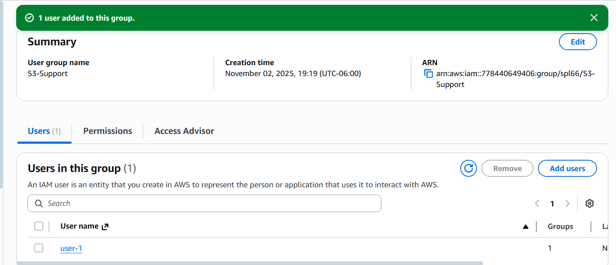
Task: Copy the group ARN
Action: point(428,73)
